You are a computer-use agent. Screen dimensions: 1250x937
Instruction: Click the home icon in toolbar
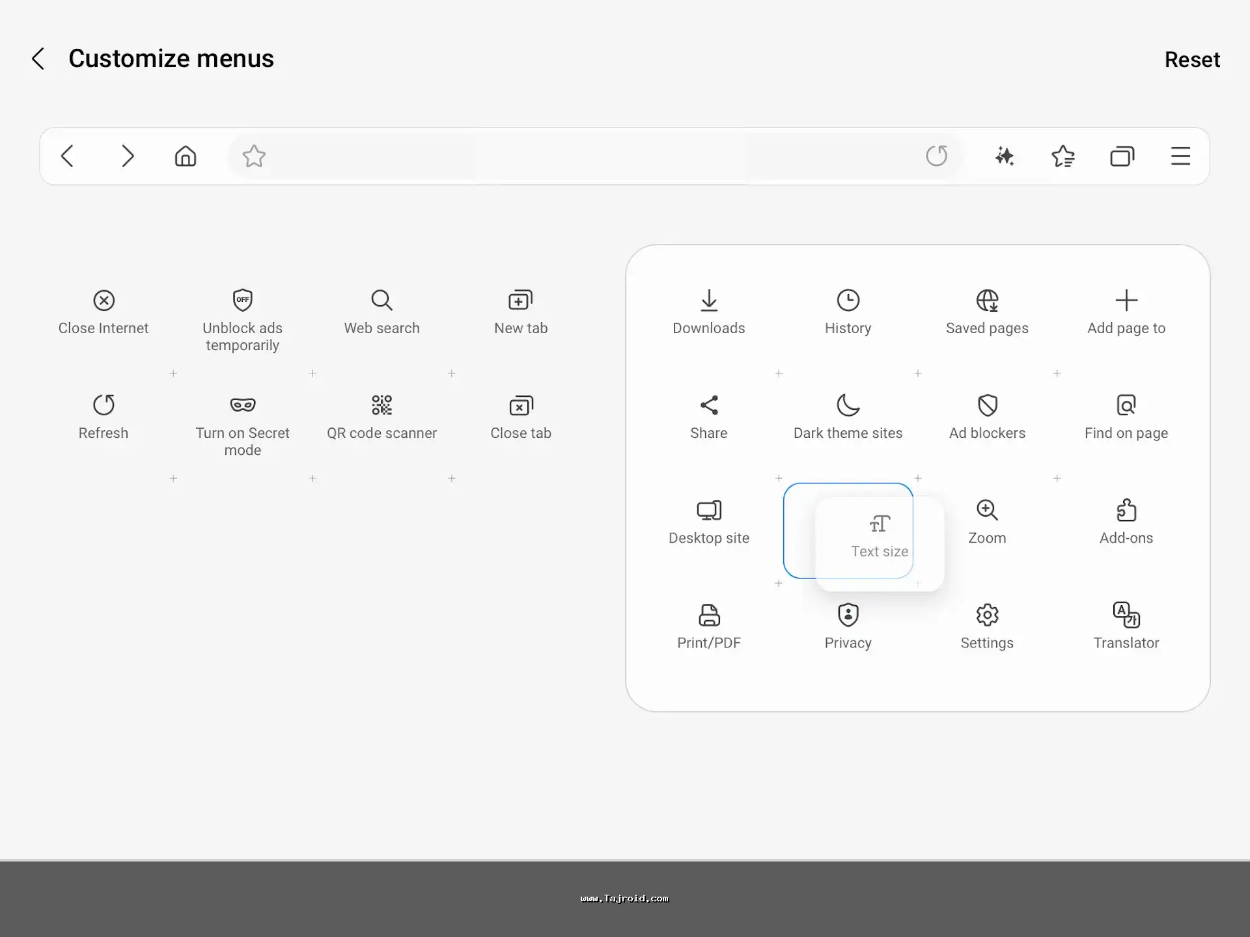[186, 156]
